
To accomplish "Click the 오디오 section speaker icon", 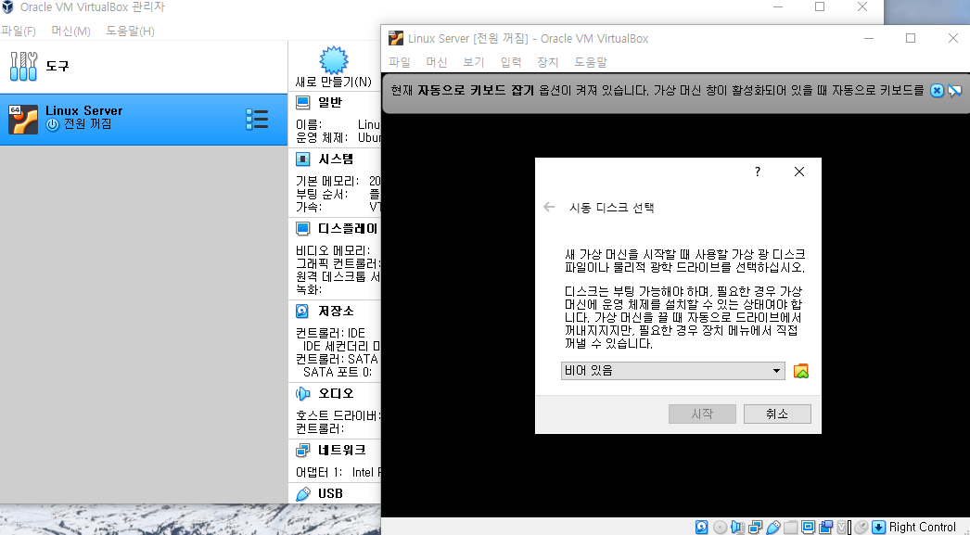I will (302, 393).
